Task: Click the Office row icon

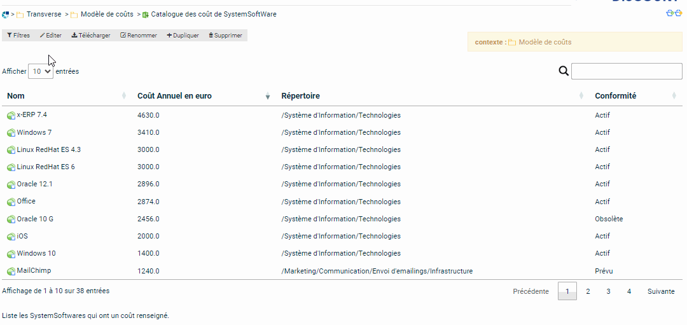Action: tap(11, 202)
